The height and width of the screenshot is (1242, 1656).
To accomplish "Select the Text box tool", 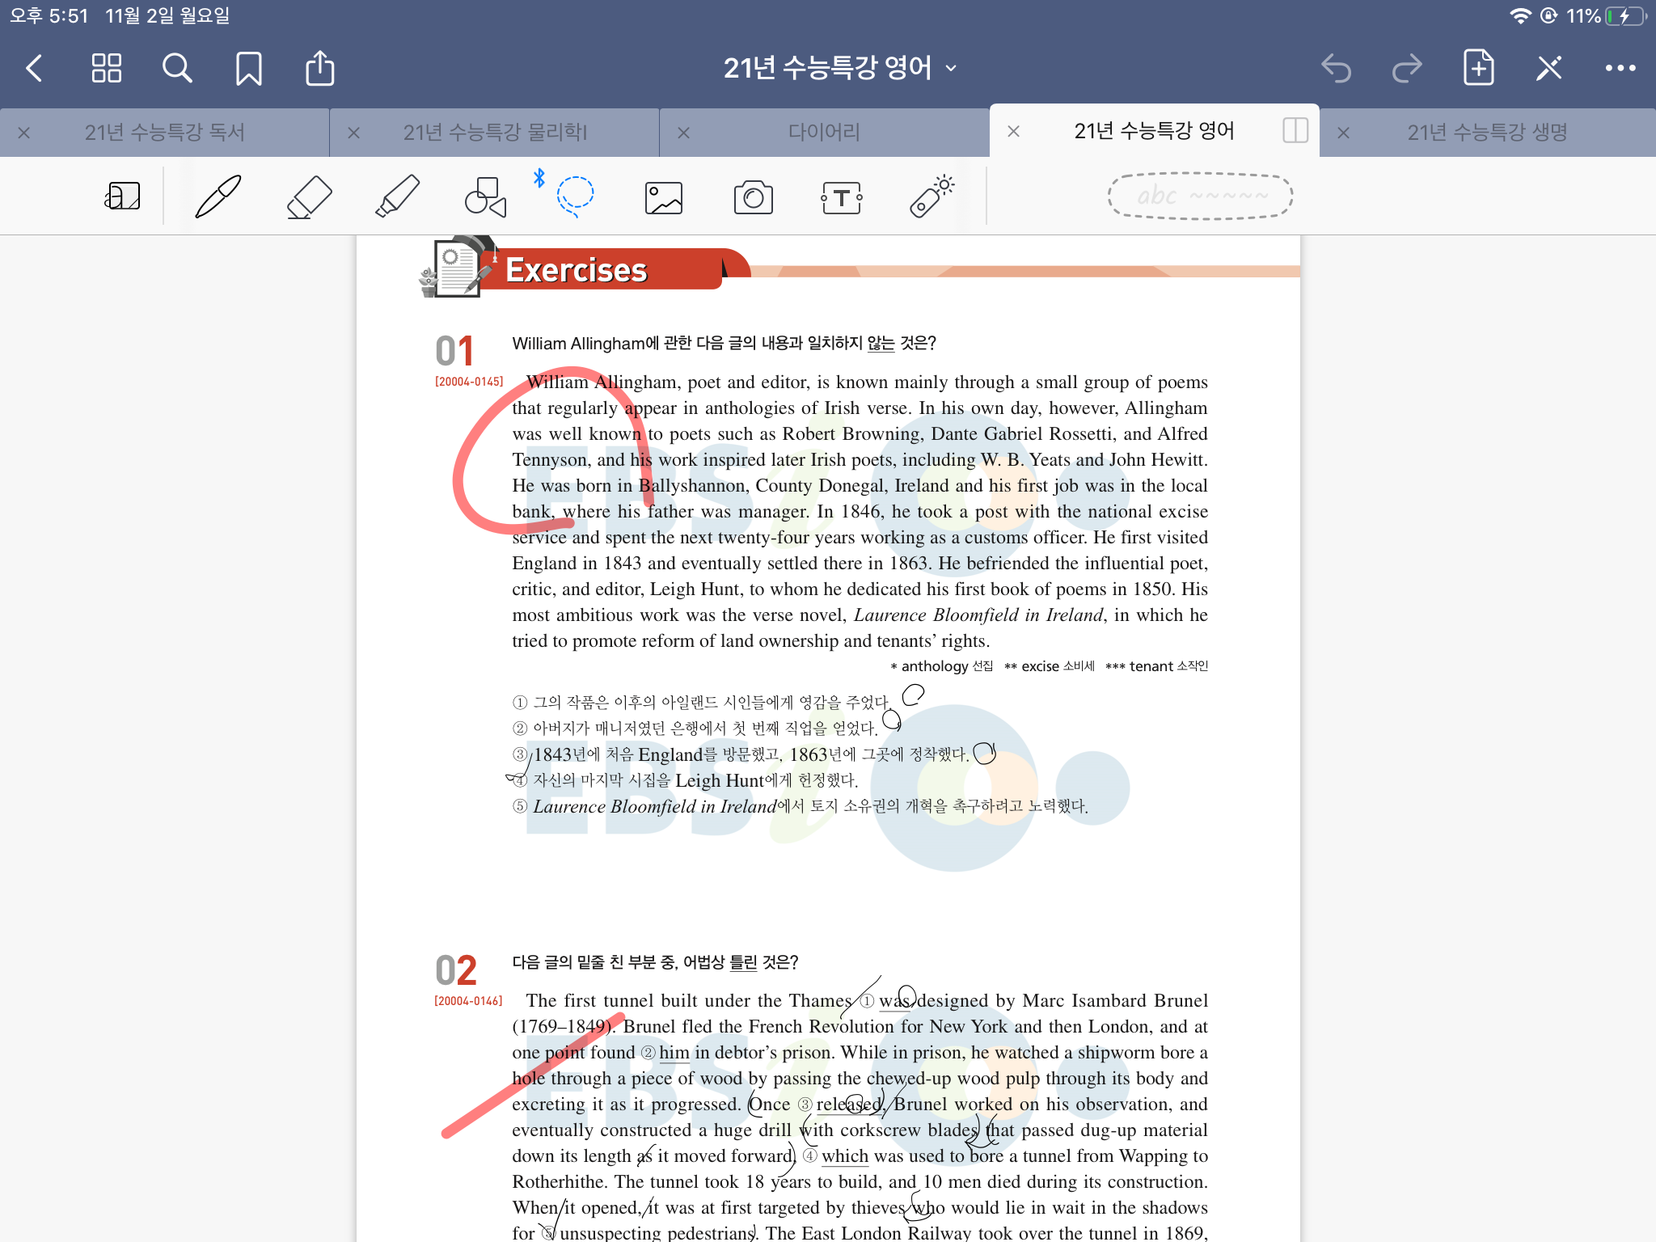I will (841, 197).
